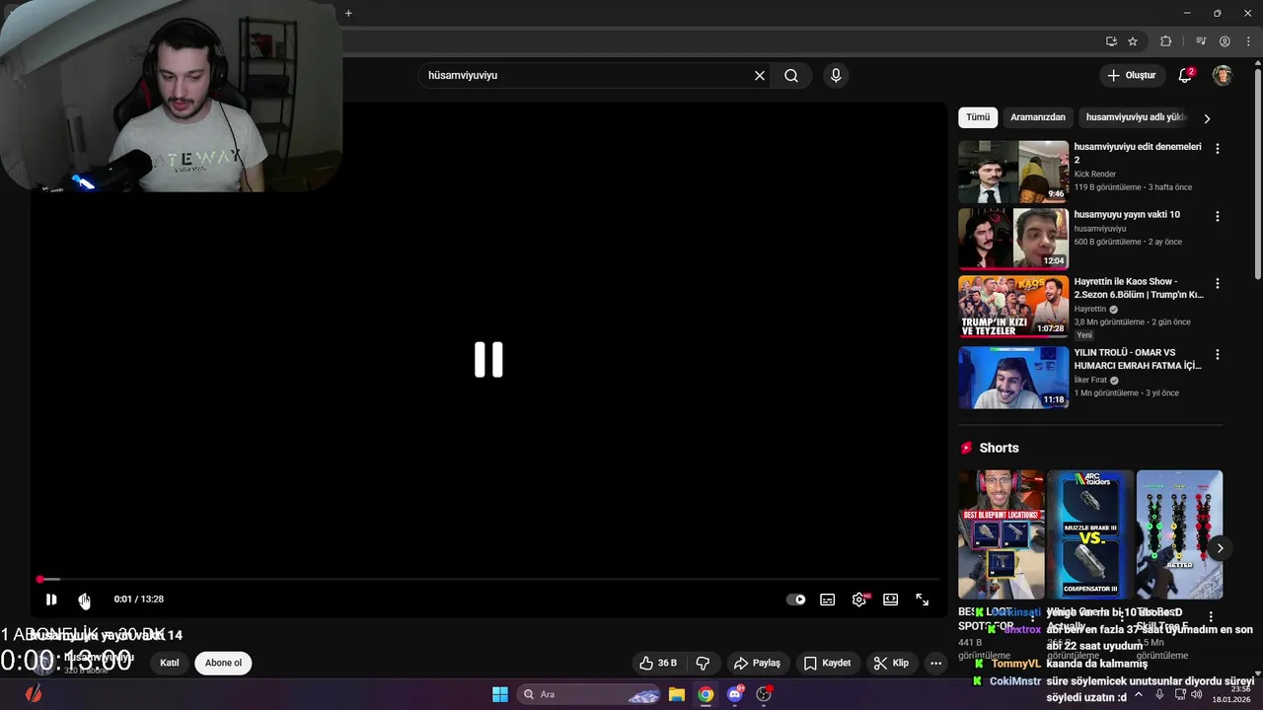
Task: Open the notifications bell
Action: tap(1185, 75)
